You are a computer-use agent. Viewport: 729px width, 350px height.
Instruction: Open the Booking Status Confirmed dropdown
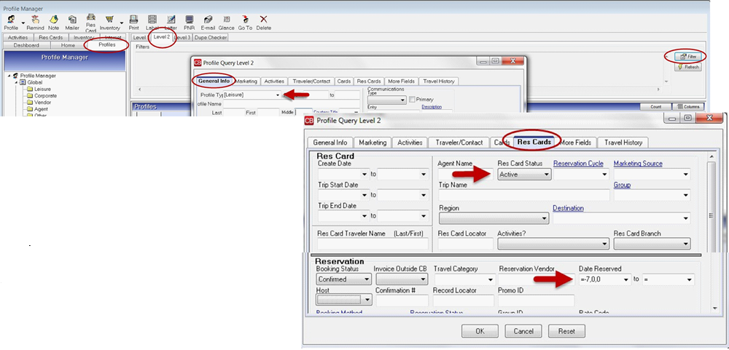[344, 279]
